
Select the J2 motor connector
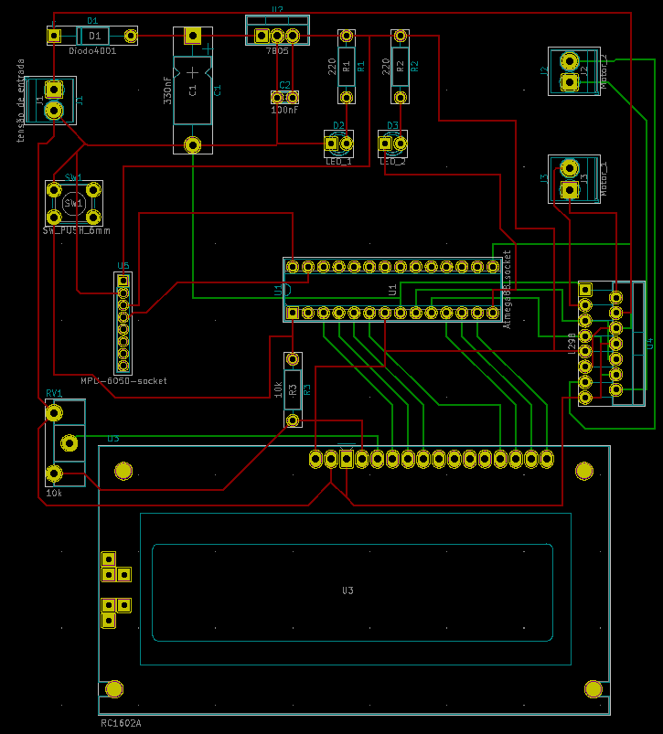pyautogui.click(x=573, y=71)
